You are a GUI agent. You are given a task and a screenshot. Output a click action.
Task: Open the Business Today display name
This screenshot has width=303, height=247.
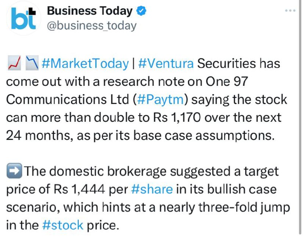[90, 11]
